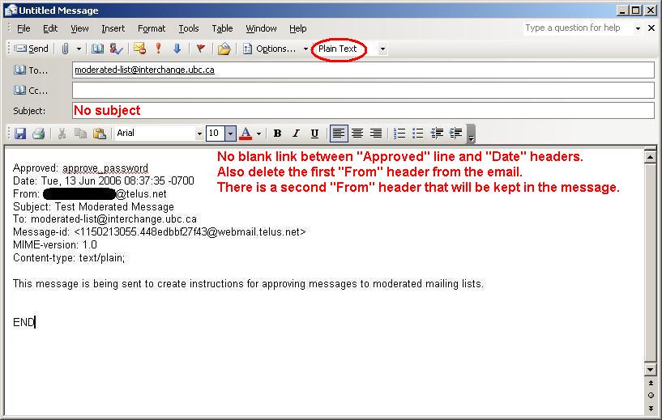Expand the font size dropdown

tap(230, 134)
